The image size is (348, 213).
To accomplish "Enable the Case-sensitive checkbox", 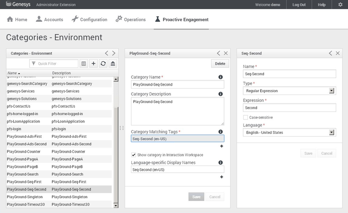I will [x=245, y=117].
